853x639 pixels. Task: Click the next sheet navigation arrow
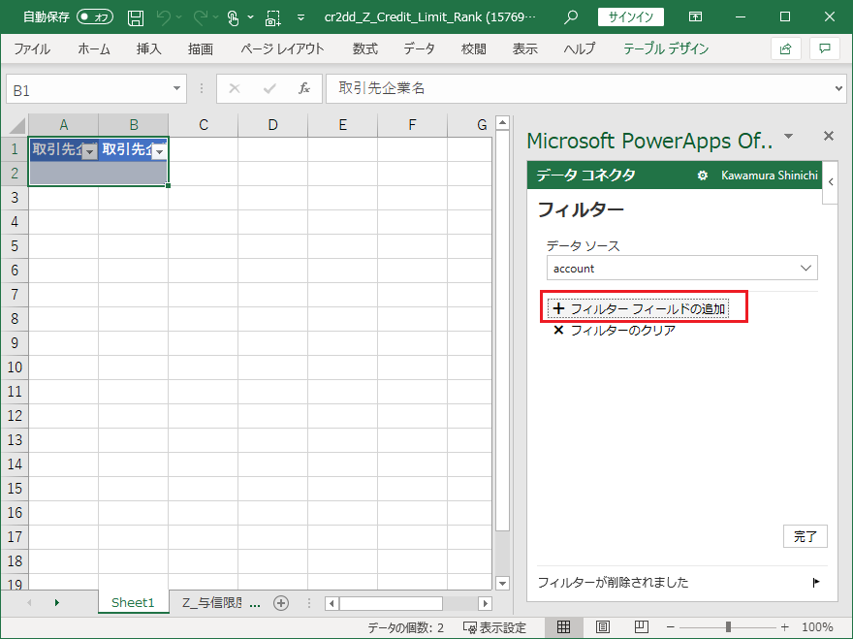point(56,602)
